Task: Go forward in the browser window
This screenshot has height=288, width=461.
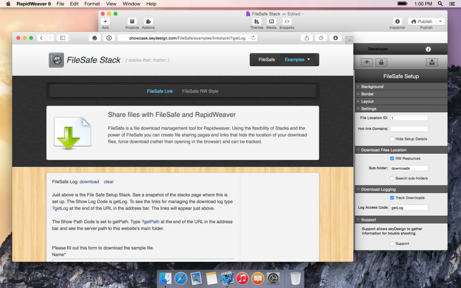Action: (50, 38)
